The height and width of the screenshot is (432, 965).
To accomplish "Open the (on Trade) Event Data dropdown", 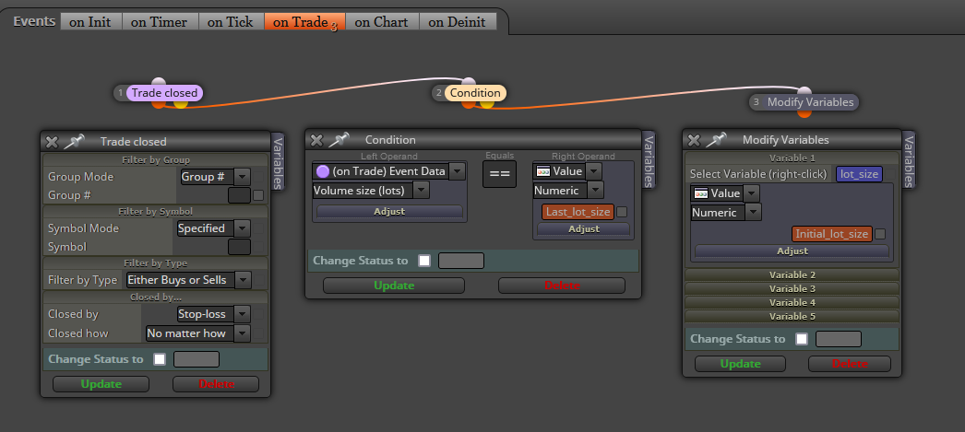I will [389, 170].
